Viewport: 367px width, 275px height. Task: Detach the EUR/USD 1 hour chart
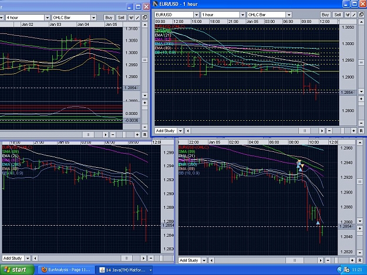coord(361,15)
